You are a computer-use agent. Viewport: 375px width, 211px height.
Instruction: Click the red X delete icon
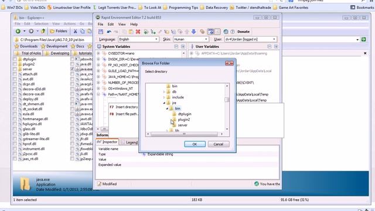(138, 32)
